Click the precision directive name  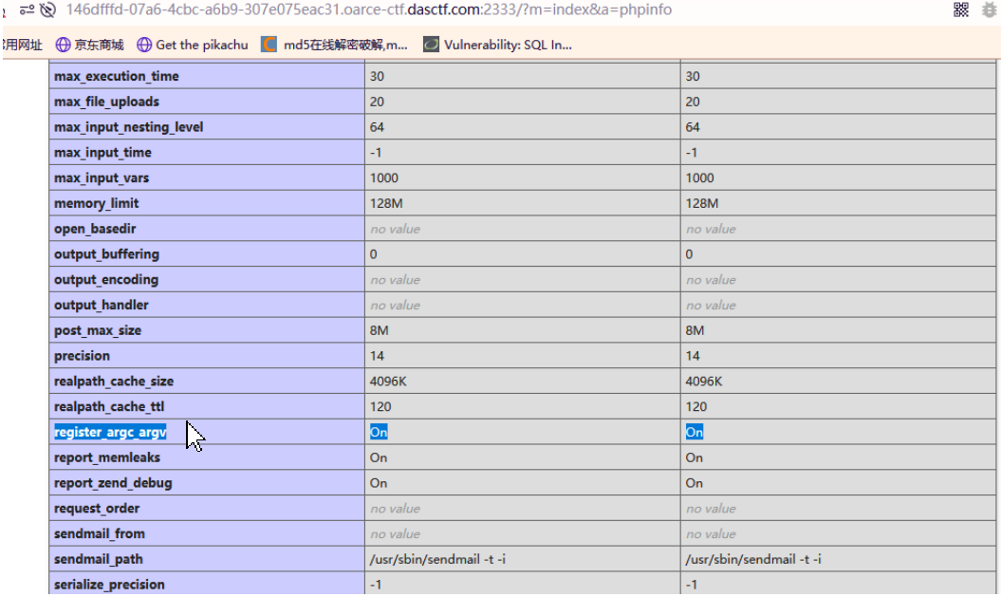(82, 356)
